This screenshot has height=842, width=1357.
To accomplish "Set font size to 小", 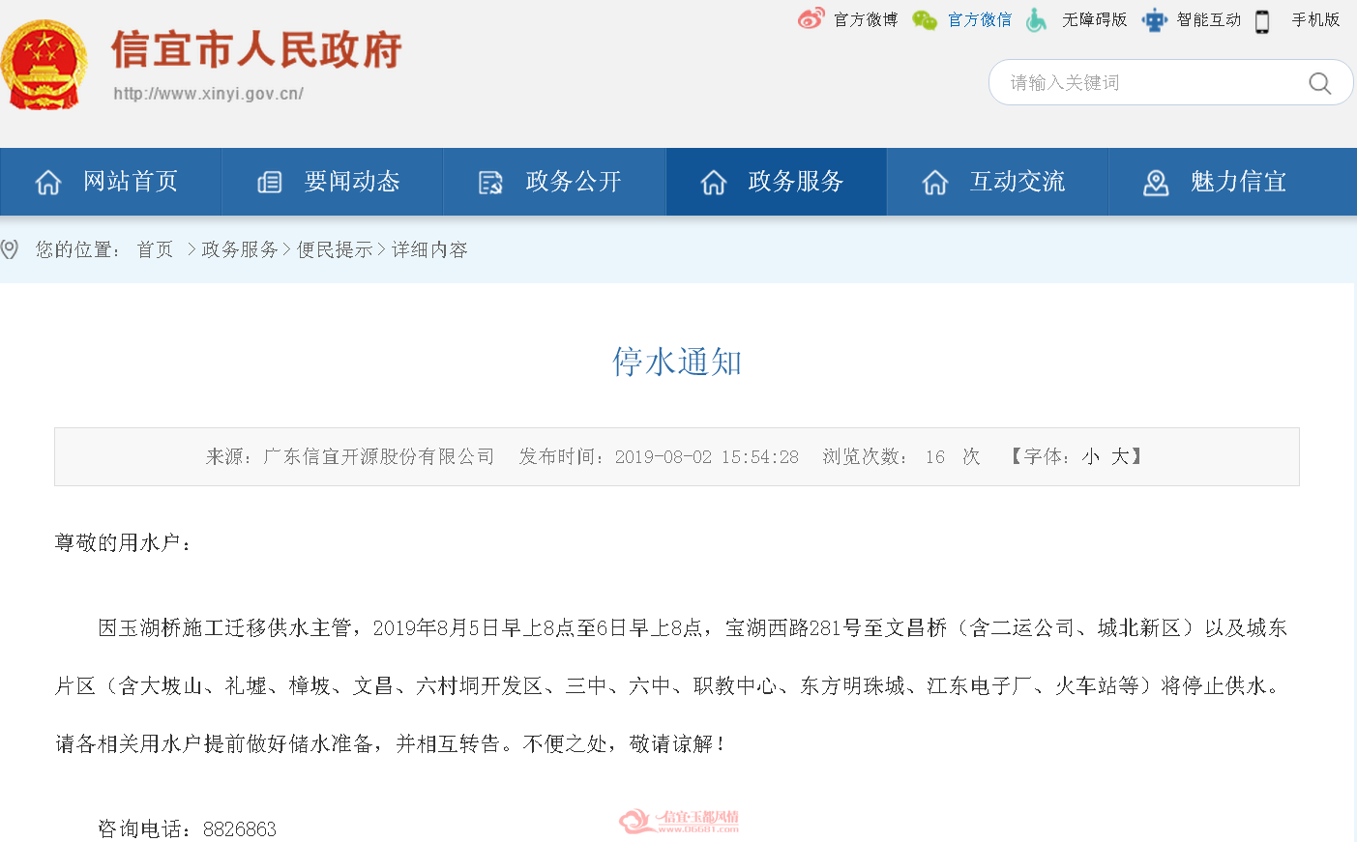I will point(1091,456).
